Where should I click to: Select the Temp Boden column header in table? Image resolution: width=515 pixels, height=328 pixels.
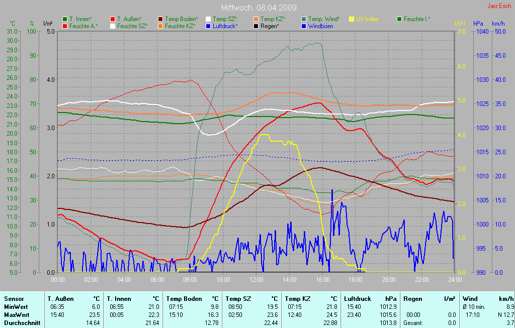182,298
